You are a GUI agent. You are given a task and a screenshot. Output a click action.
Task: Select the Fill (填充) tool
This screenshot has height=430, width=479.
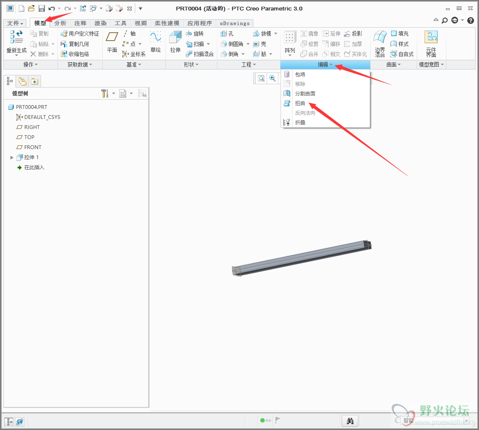[x=399, y=33]
